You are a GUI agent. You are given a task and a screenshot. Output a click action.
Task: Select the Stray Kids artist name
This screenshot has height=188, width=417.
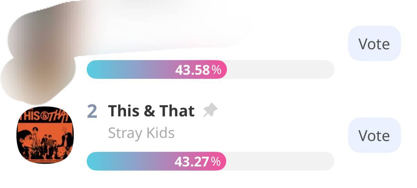[141, 133]
